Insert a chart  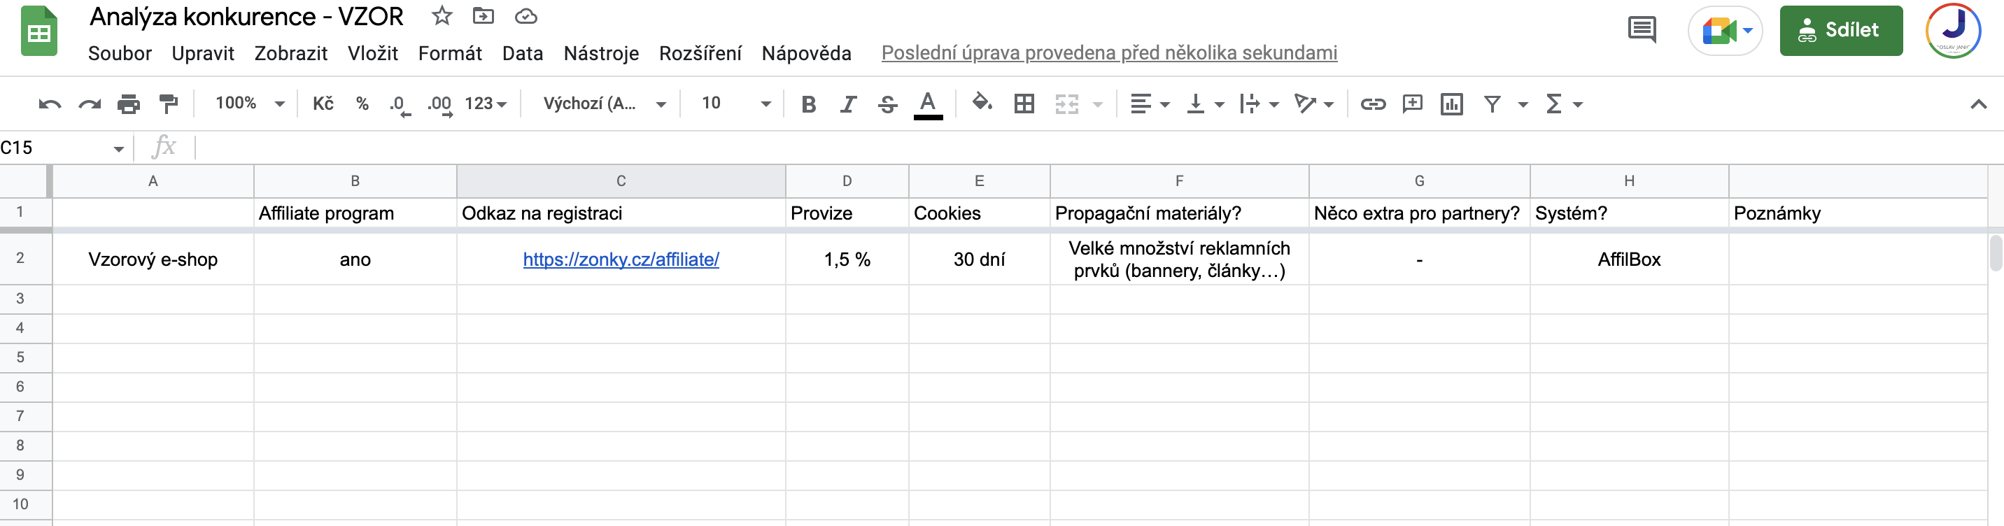[x=1452, y=104]
